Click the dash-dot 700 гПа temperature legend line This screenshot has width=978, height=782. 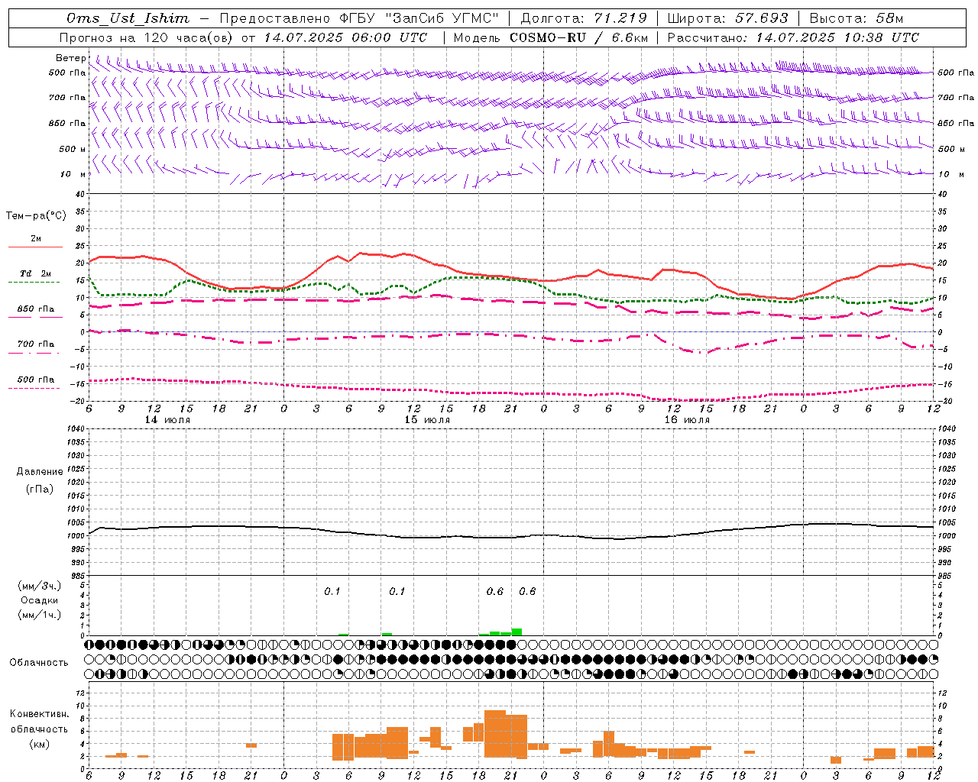pyautogui.click(x=35, y=353)
